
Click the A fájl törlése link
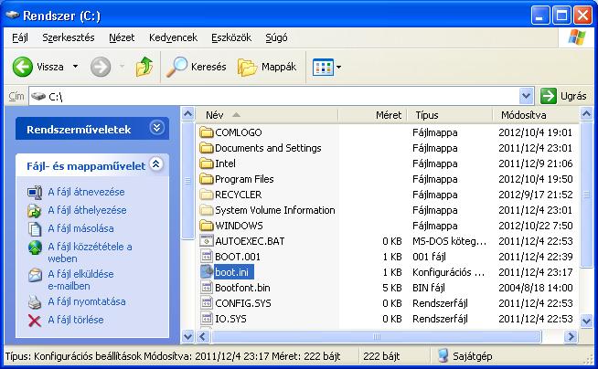tap(76, 320)
